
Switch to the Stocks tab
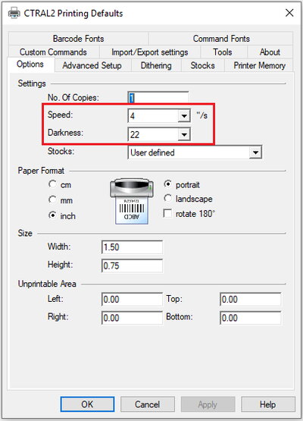pos(202,65)
